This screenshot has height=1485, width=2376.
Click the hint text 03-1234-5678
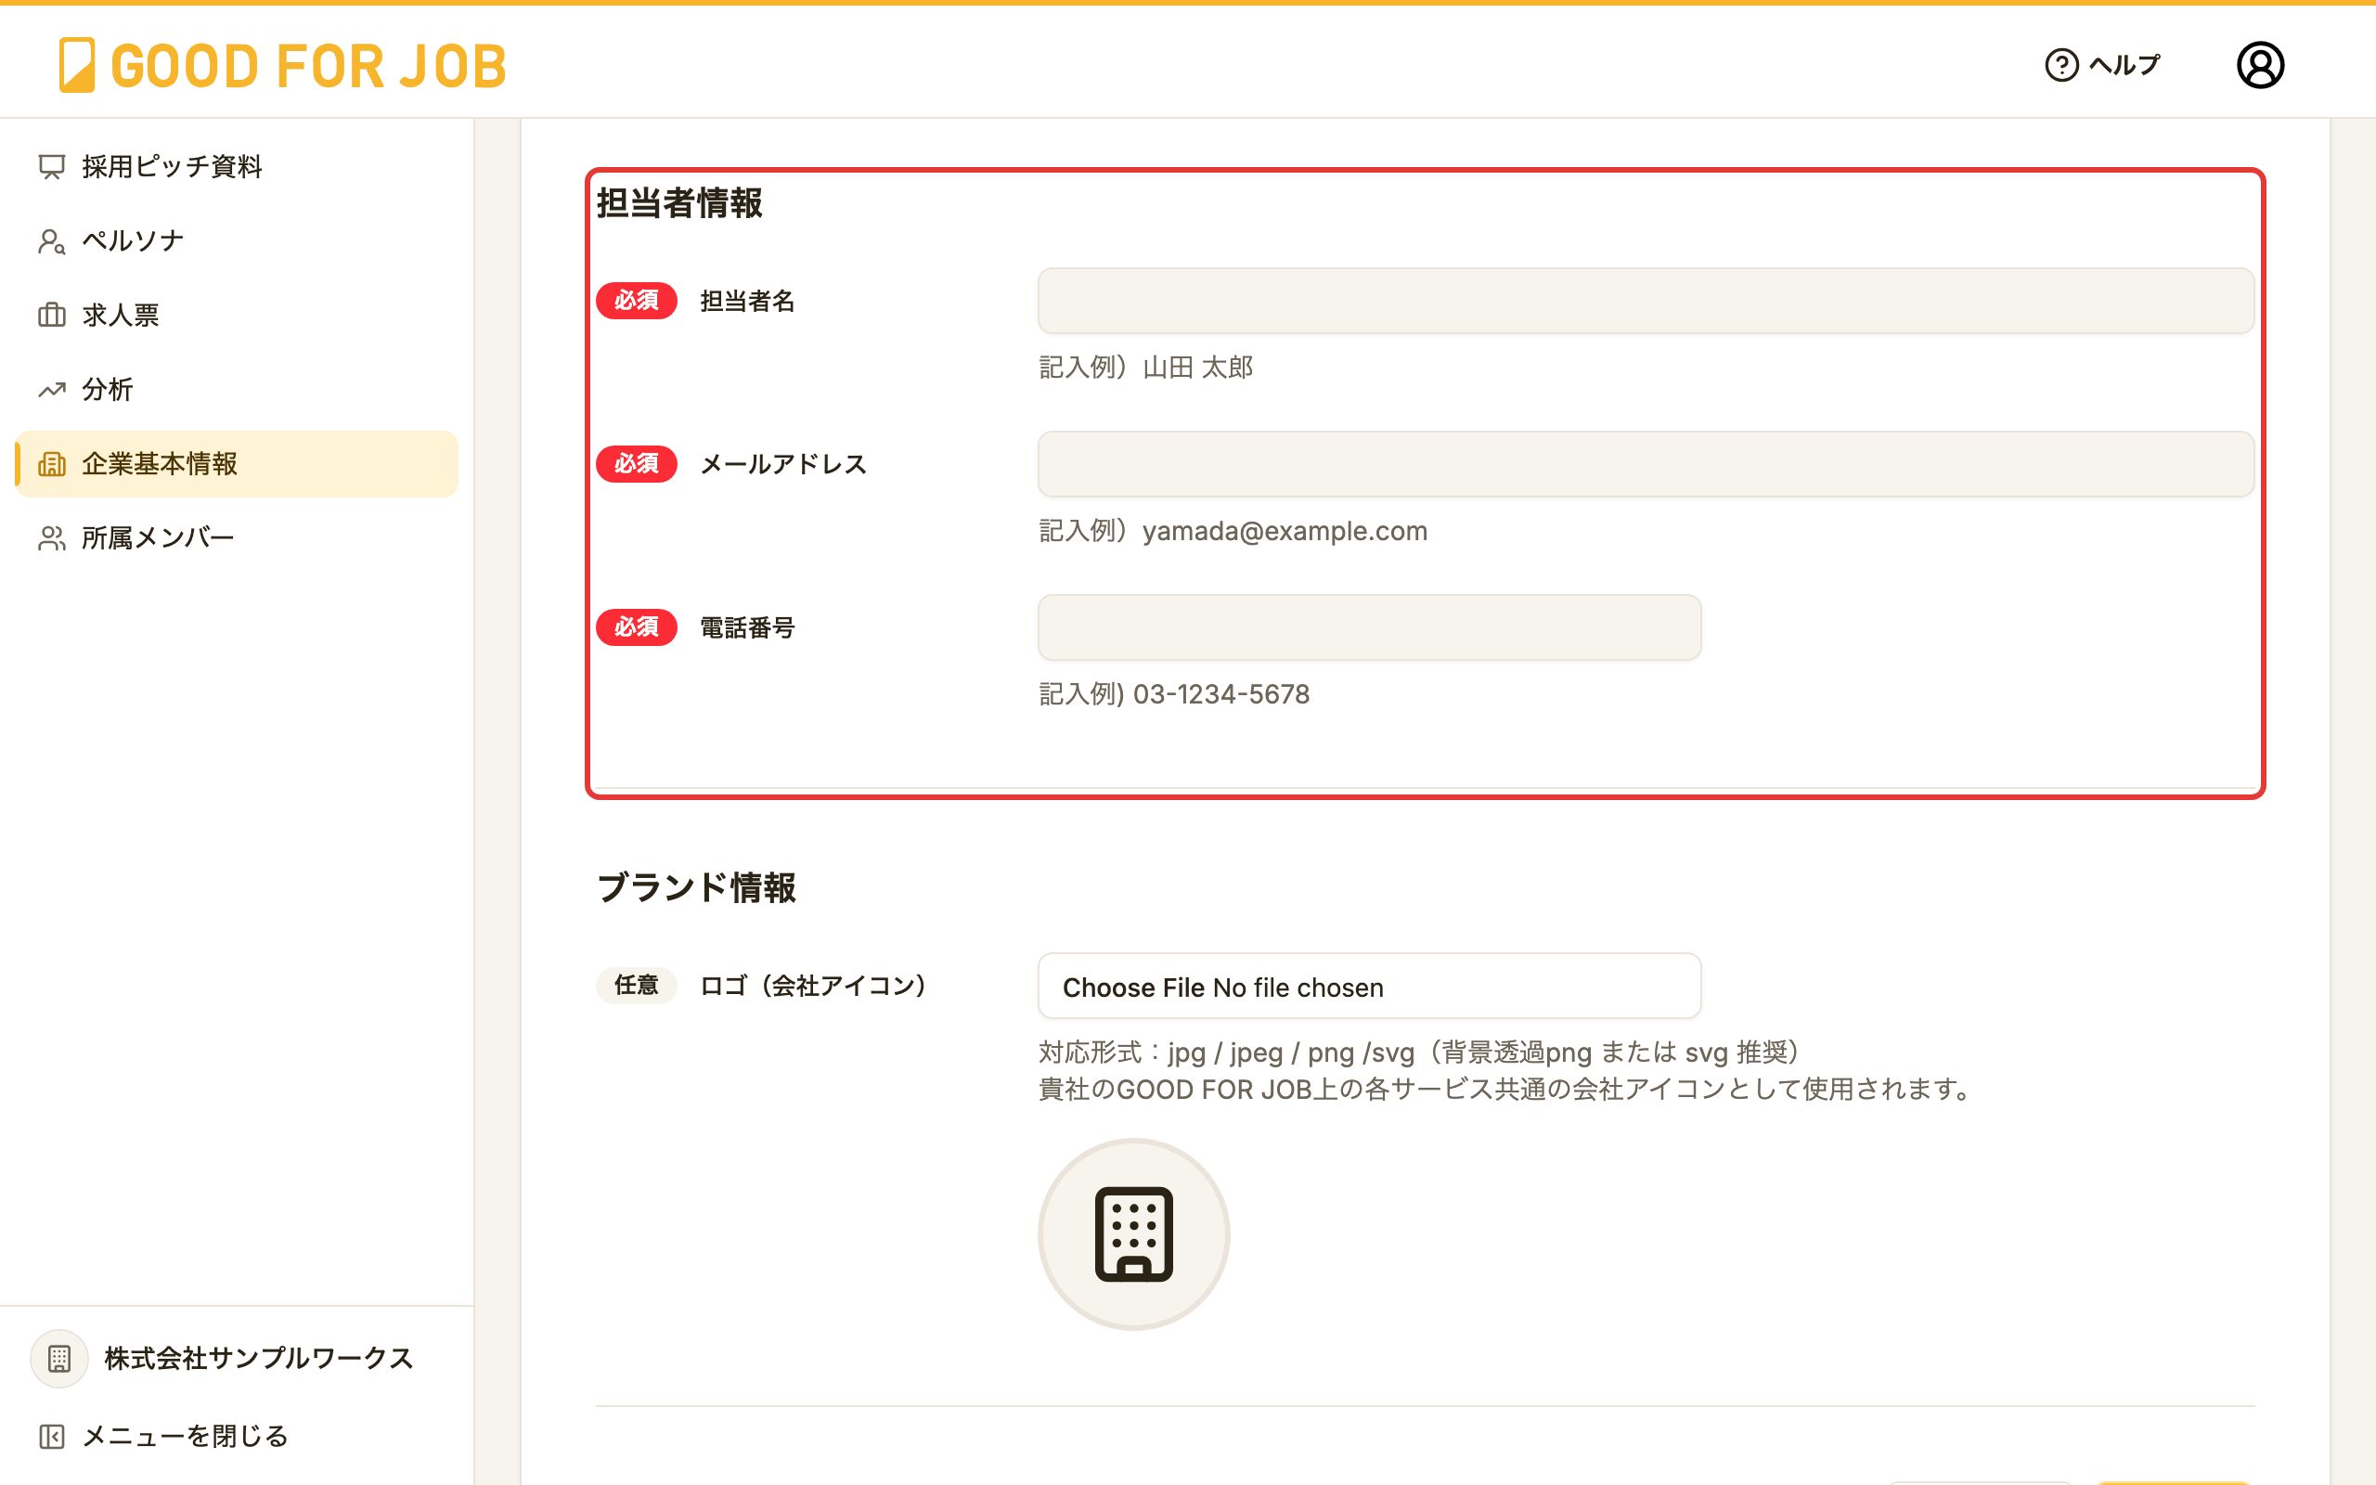[x=1221, y=694]
